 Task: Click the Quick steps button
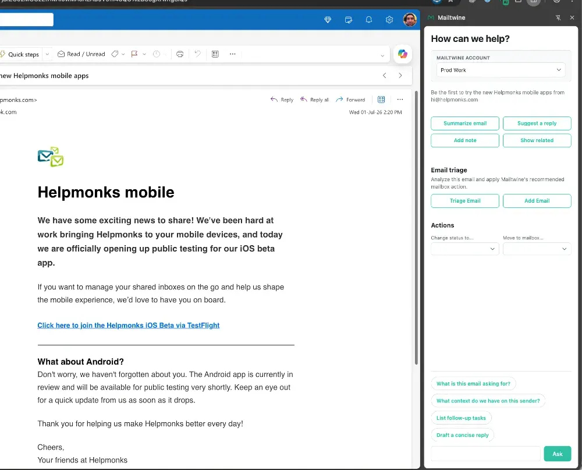20,54
